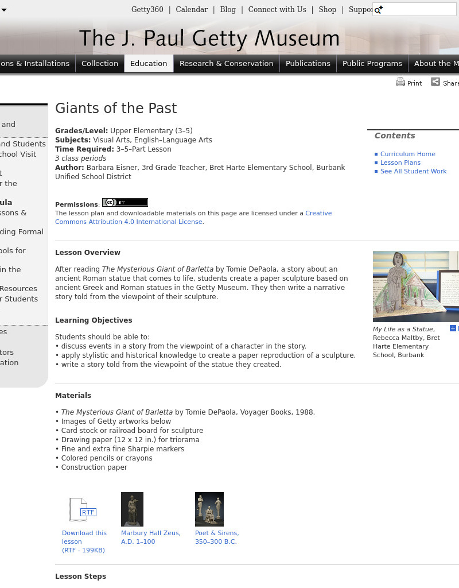
Task: Visit the Getty360 link
Action: click(x=147, y=10)
